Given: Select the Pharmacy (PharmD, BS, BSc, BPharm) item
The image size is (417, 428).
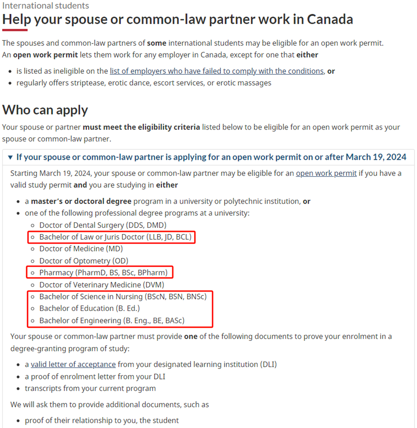Looking at the screenshot, I should pyautogui.click(x=104, y=273).
